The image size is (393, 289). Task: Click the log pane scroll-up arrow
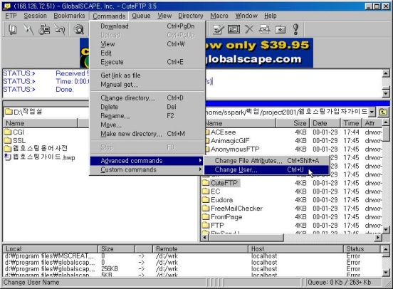coord(386,74)
